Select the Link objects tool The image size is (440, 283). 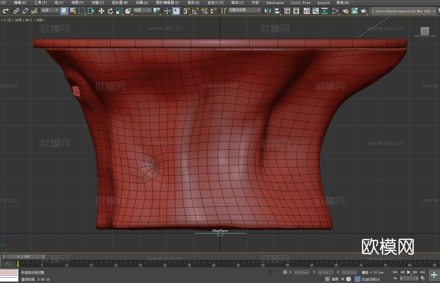coord(16,11)
